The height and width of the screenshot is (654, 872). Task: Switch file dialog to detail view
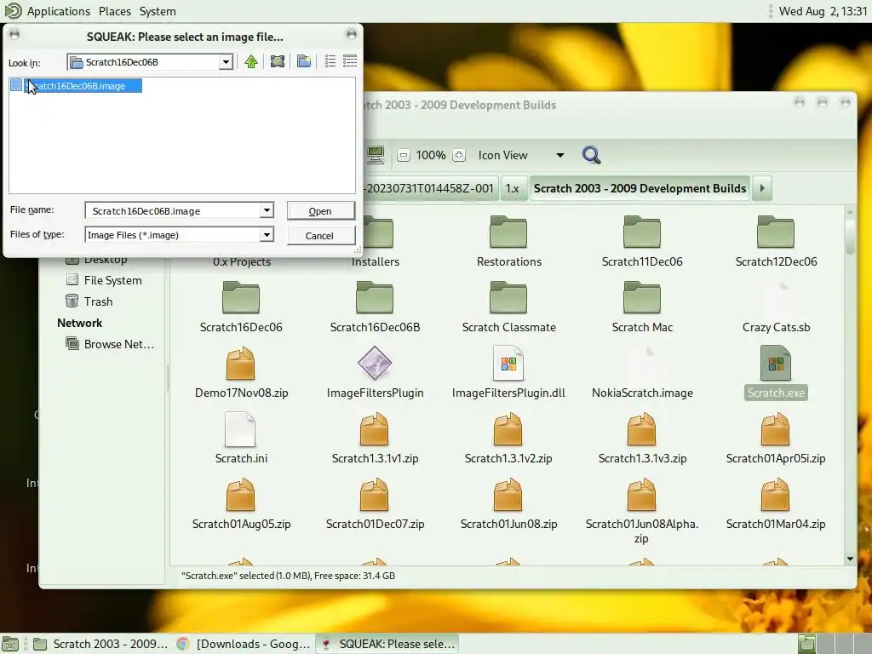(x=350, y=61)
